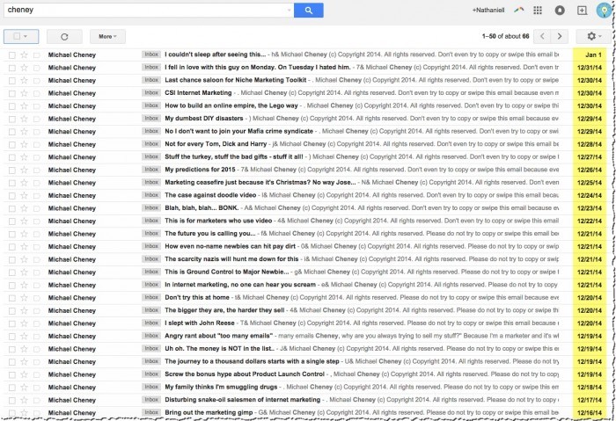Star the 'I slept with John Reese' email
This screenshot has width=616, height=421.
[x=24, y=323]
